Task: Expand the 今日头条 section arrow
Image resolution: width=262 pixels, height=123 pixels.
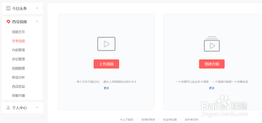Action: (37, 8)
